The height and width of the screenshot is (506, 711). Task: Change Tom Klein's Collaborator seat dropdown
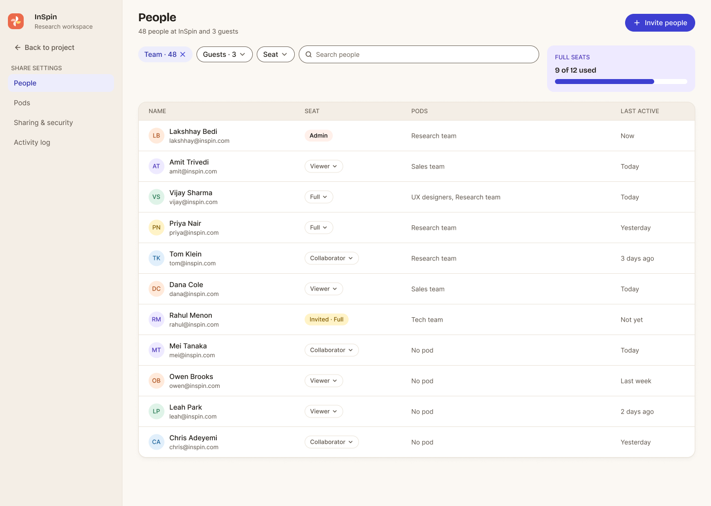click(x=332, y=258)
